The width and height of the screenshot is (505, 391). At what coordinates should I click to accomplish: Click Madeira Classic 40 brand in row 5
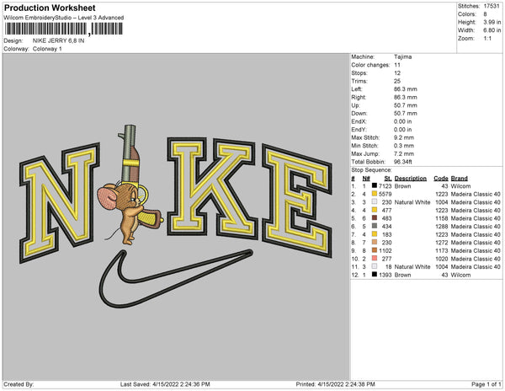click(476, 218)
